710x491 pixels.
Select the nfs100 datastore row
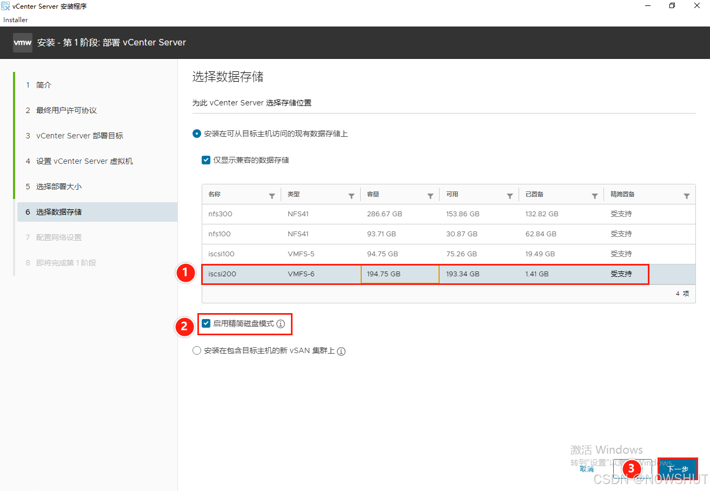(448, 234)
